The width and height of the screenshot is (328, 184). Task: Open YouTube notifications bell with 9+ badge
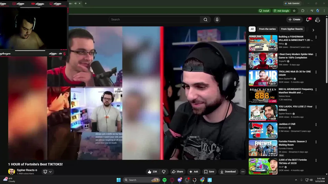click(308, 20)
